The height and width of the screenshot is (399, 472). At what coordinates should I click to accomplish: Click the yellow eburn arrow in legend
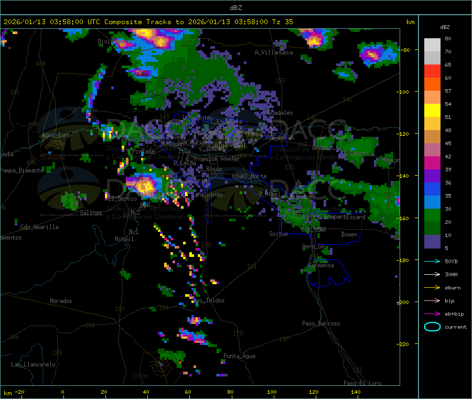(x=432, y=288)
